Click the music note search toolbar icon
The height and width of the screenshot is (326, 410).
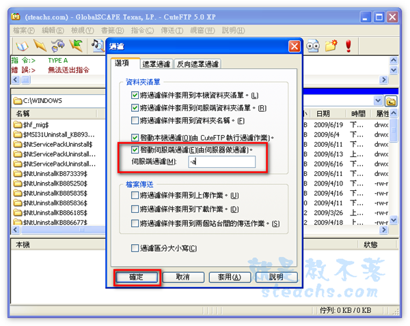[x=98, y=46]
